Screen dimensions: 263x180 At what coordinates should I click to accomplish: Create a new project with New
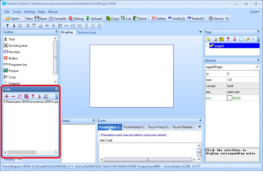[x=27, y=18]
